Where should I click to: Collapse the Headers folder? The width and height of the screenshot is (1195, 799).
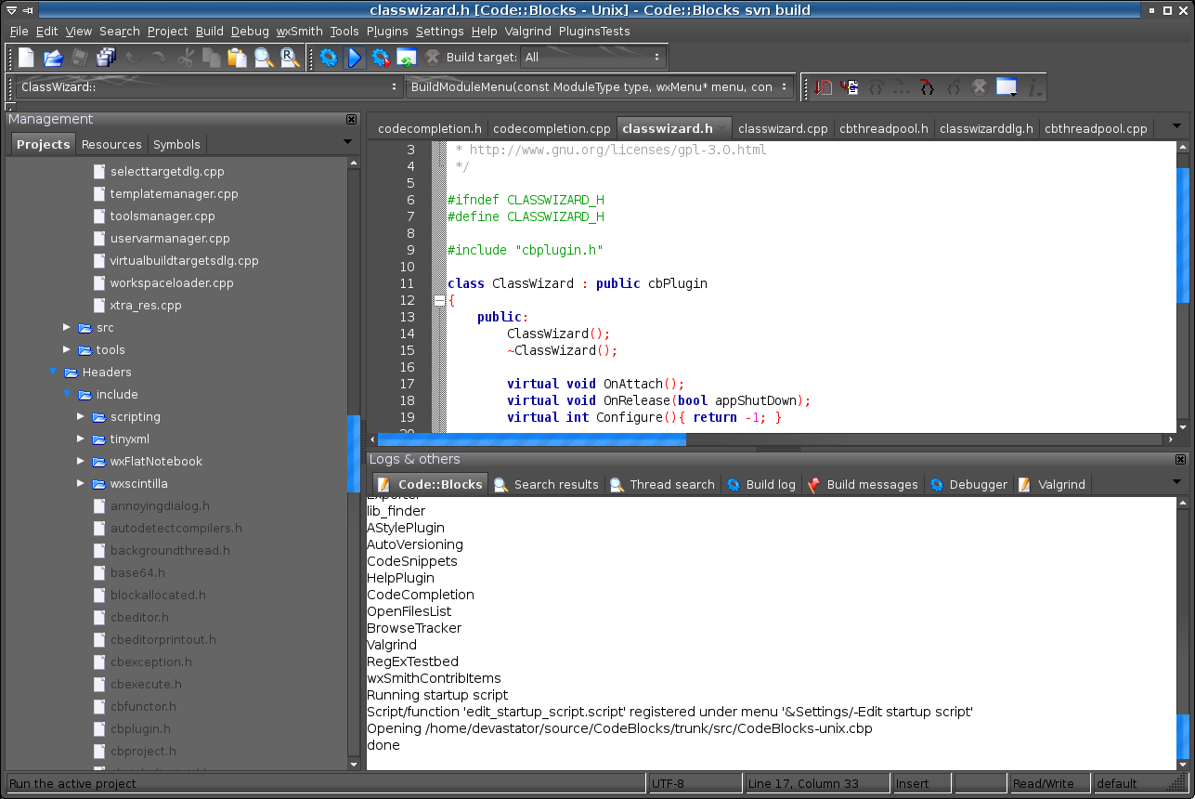(53, 372)
